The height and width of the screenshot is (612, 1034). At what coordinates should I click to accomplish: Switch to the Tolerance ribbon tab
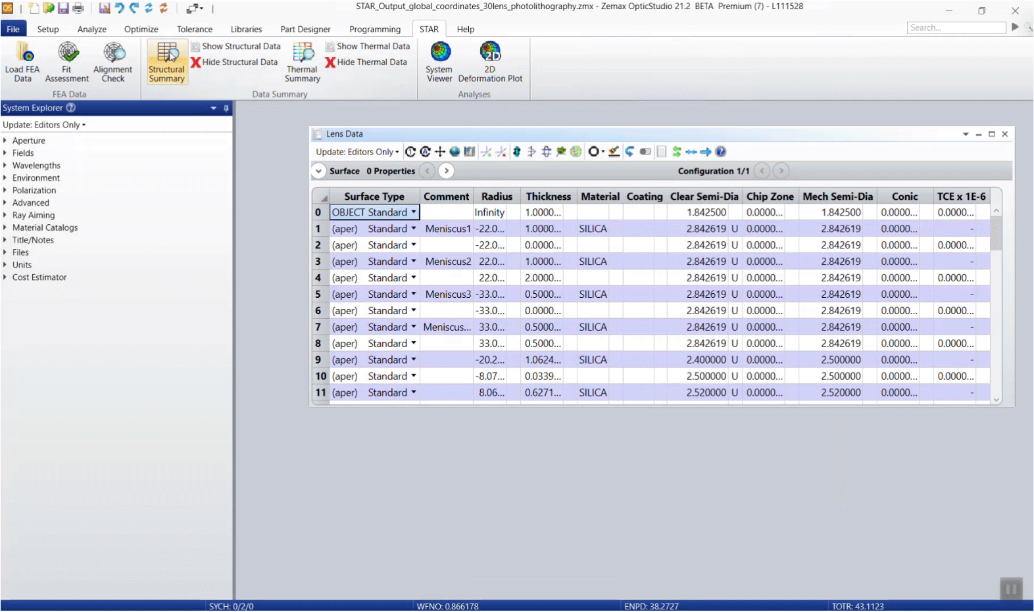tap(195, 29)
